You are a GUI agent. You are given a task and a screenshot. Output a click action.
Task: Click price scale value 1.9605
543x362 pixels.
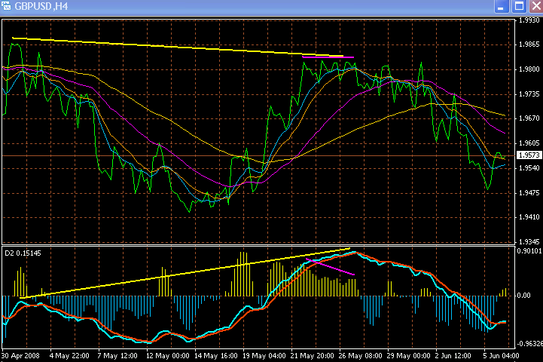[529, 143]
